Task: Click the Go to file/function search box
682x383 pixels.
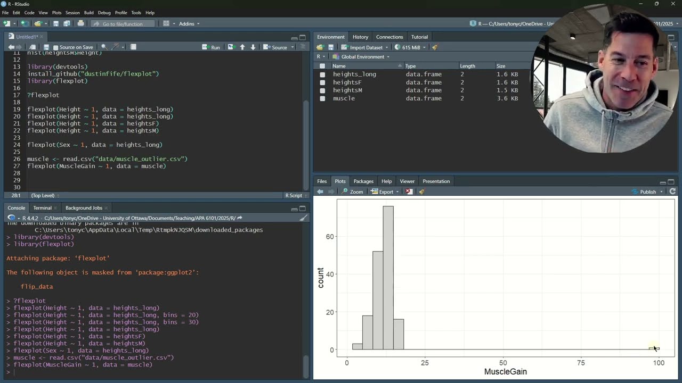Action: click(x=123, y=23)
